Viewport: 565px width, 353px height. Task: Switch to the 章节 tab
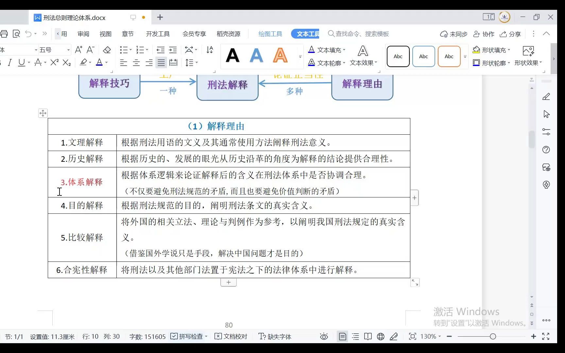tap(128, 34)
